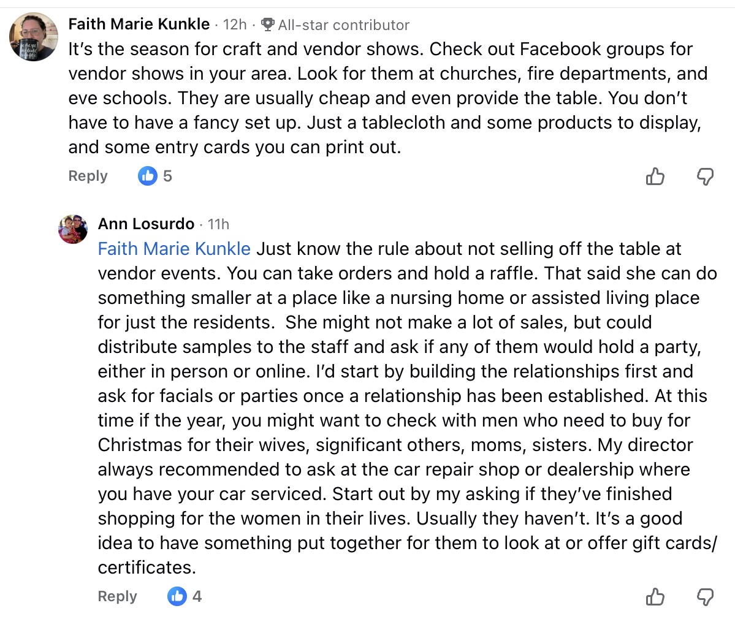Reply to Ann Losurdo's comment
Image resolution: width=735 pixels, height=630 pixels.
click(117, 596)
